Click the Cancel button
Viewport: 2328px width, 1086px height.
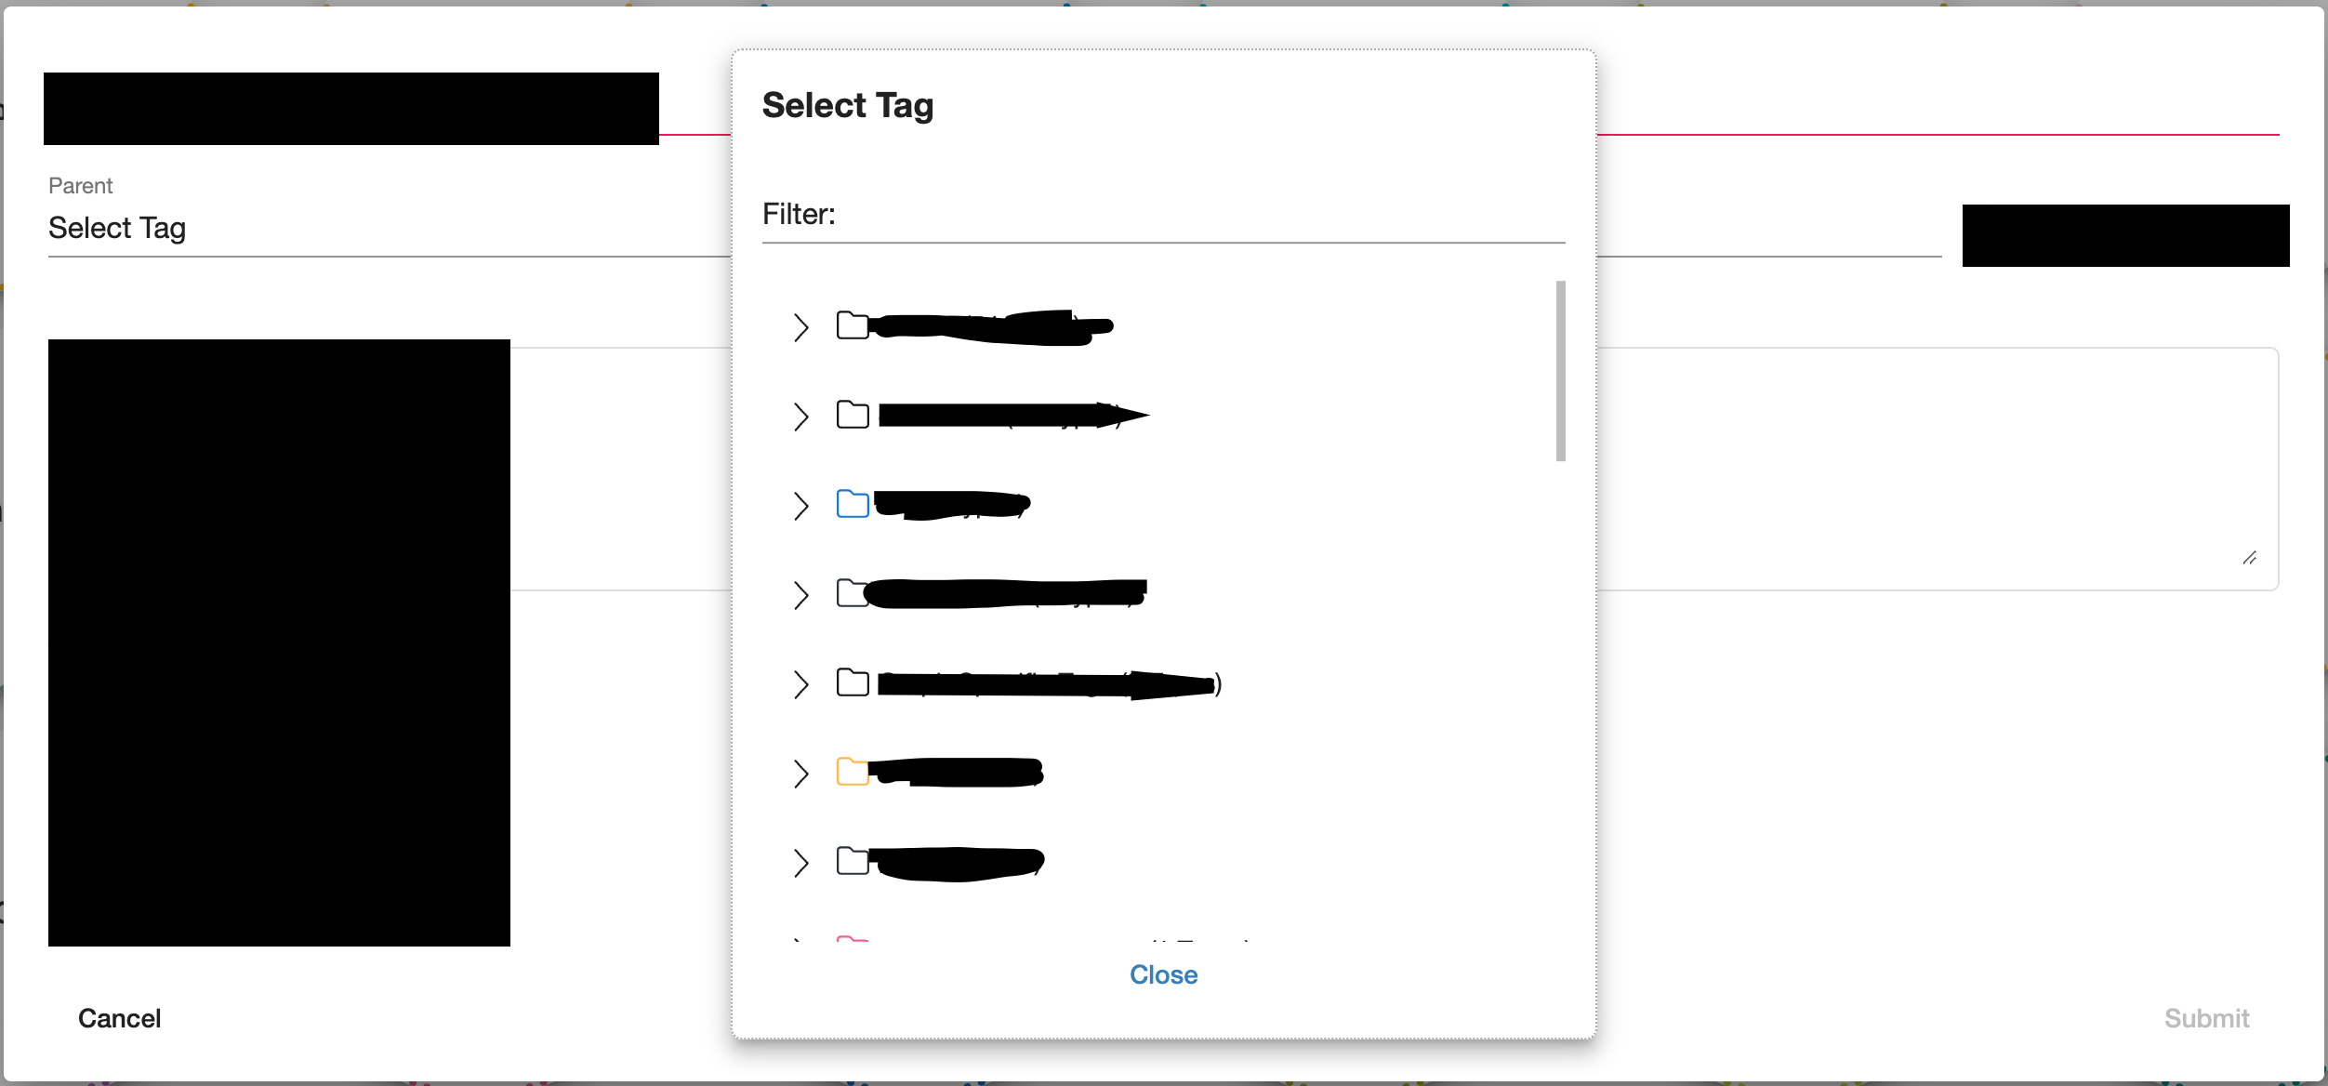119,1018
